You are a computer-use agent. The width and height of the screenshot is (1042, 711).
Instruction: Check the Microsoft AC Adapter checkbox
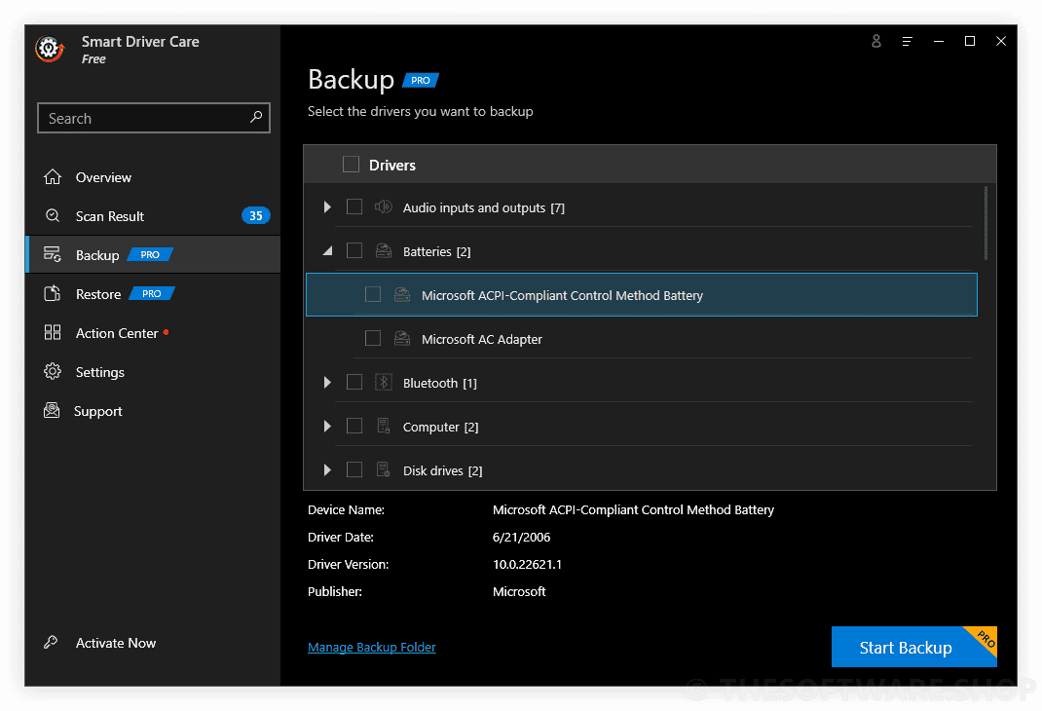pyautogui.click(x=373, y=338)
